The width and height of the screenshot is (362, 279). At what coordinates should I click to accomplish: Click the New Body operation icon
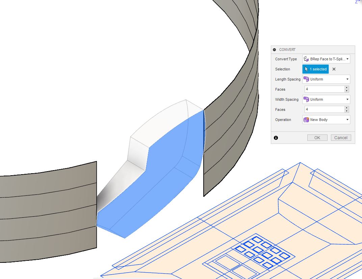pyautogui.click(x=306, y=120)
